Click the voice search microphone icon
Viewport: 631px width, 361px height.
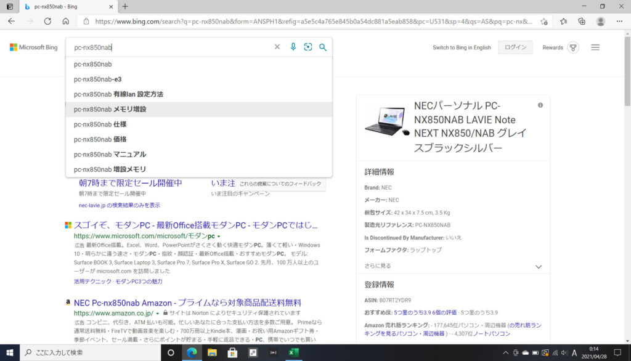click(x=293, y=47)
